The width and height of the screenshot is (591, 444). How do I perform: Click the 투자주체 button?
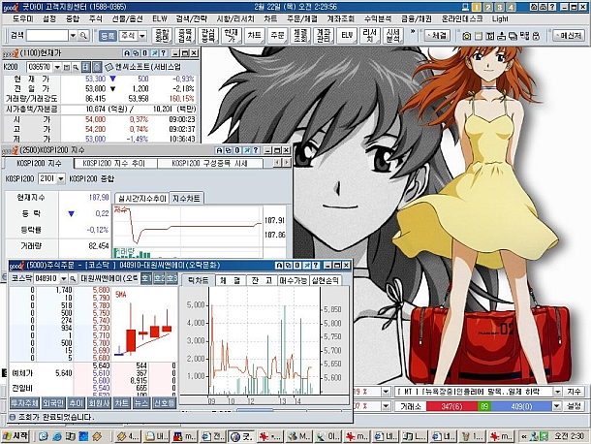[22, 401]
